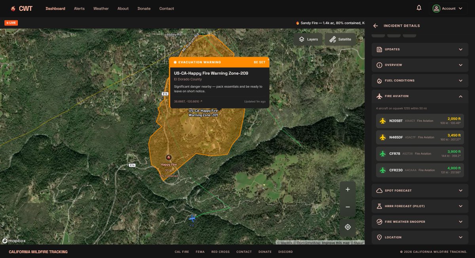
Task: Click the yellow plane icon for N205BT
Action: [382, 121]
